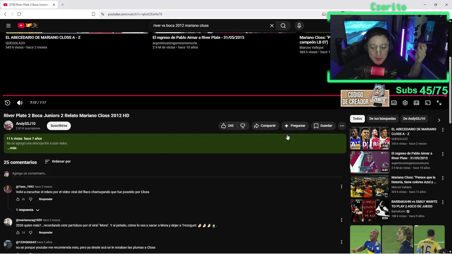Replay the finished video
The image size is (452, 254).
pyautogui.click(x=7, y=103)
